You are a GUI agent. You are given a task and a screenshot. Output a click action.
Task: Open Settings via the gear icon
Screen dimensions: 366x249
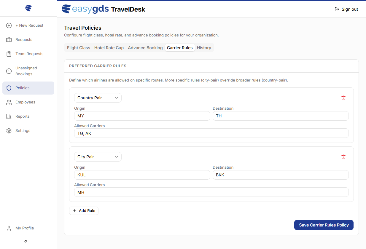click(x=9, y=131)
